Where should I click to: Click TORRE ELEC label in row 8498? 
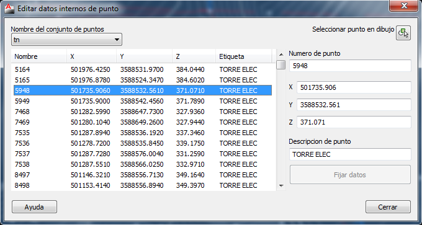[x=238, y=185]
